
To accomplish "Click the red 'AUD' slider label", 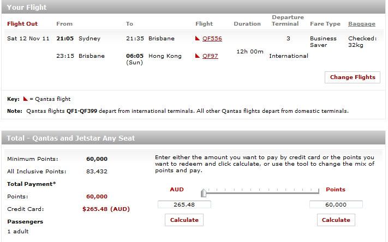I will pos(177,189).
